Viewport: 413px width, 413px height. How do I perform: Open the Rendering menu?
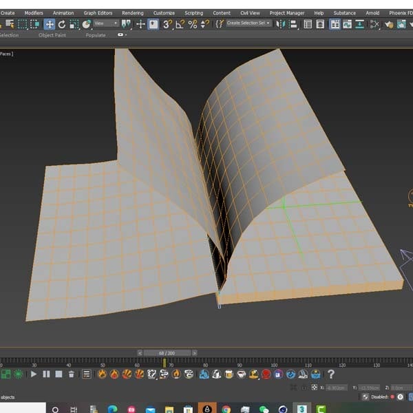click(x=132, y=13)
